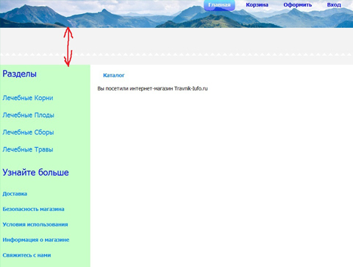The image size is (353, 267).
Task: Browse the Лечебные Сборы section
Action: (28, 132)
